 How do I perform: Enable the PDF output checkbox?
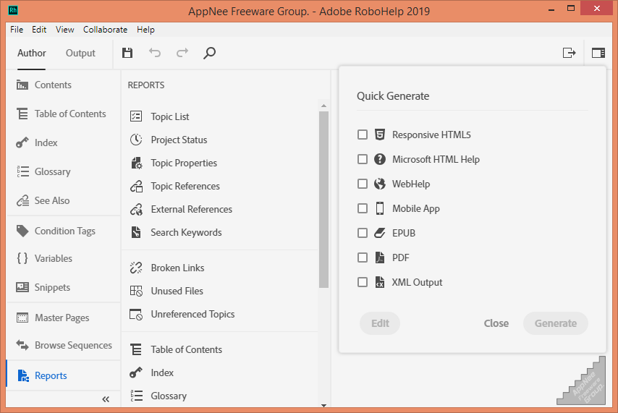[363, 257]
